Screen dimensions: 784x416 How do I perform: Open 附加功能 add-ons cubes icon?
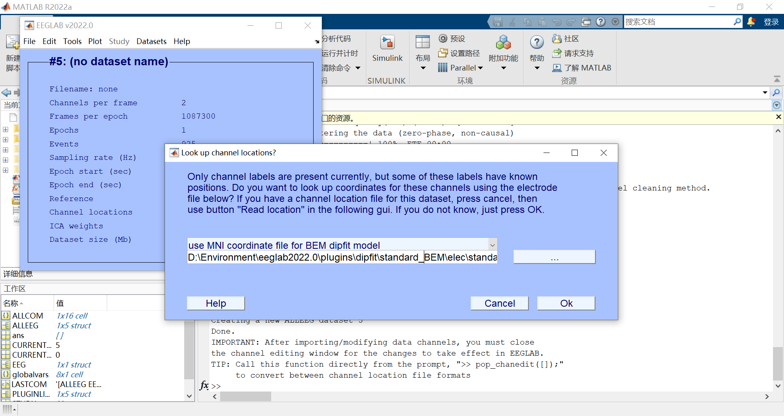point(503,42)
